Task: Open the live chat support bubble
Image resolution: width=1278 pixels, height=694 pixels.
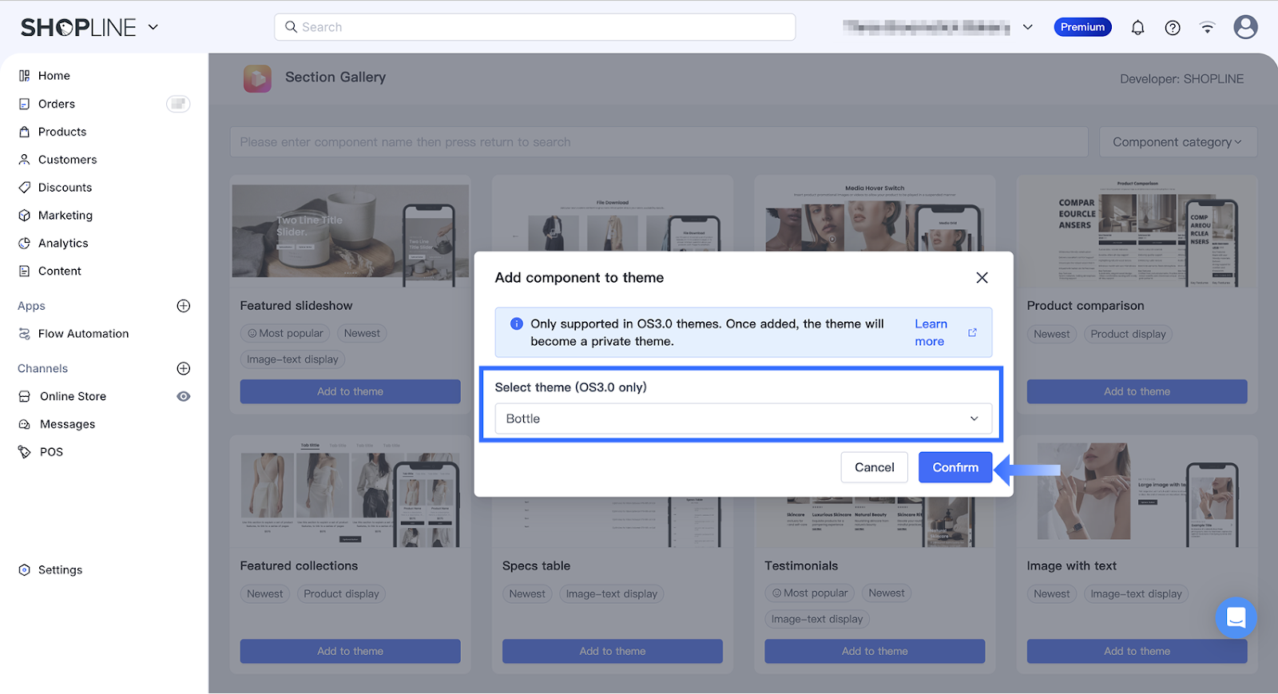Action: (1236, 617)
